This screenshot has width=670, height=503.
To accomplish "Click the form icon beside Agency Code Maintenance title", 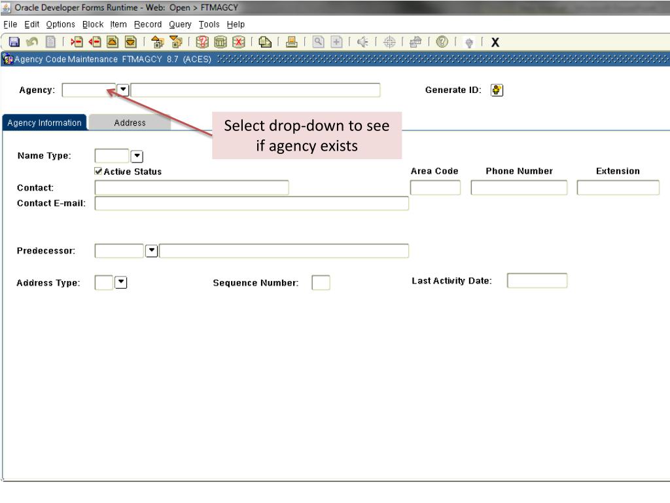I will [x=8, y=59].
